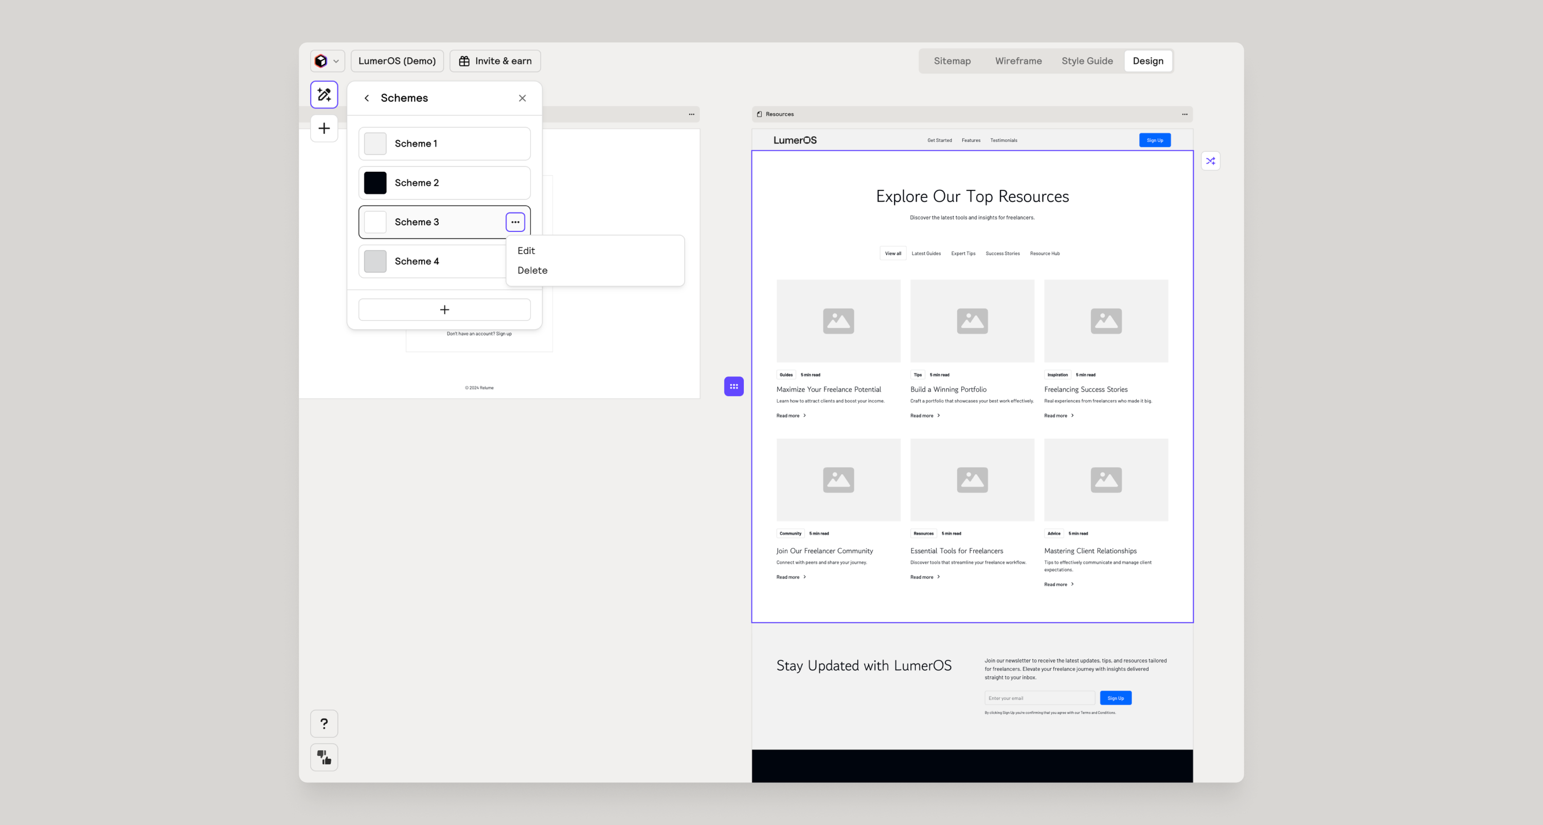Screen dimensions: 1543x825
Task: Click the Invite & earn button
Action: pos(495,61)
